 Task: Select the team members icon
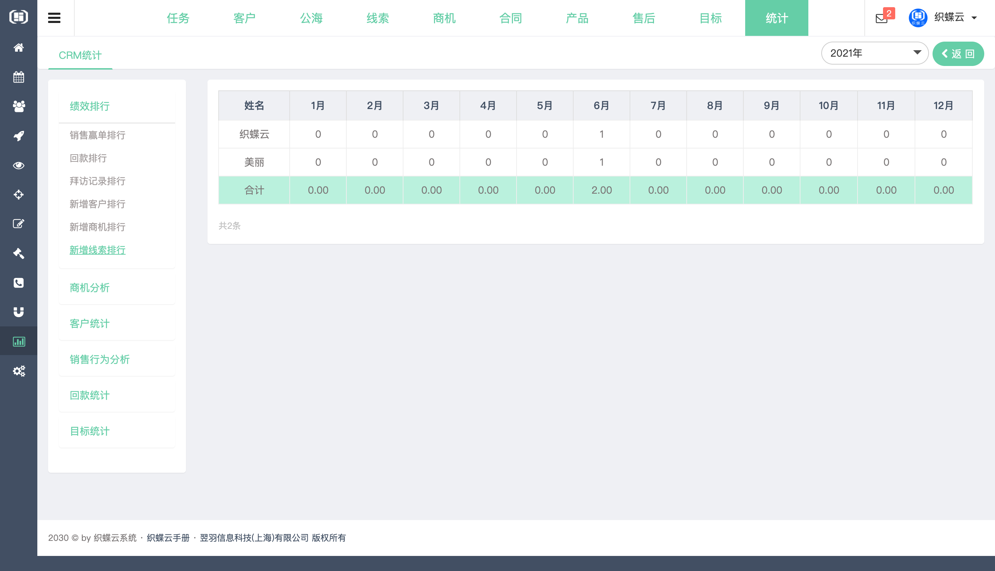(x=18, y=106)
